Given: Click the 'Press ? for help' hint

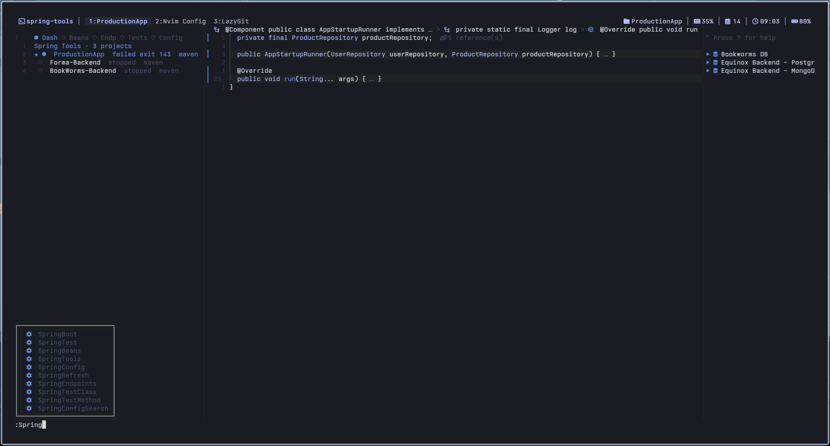Looking at the screenshot, I should [745, 38].
